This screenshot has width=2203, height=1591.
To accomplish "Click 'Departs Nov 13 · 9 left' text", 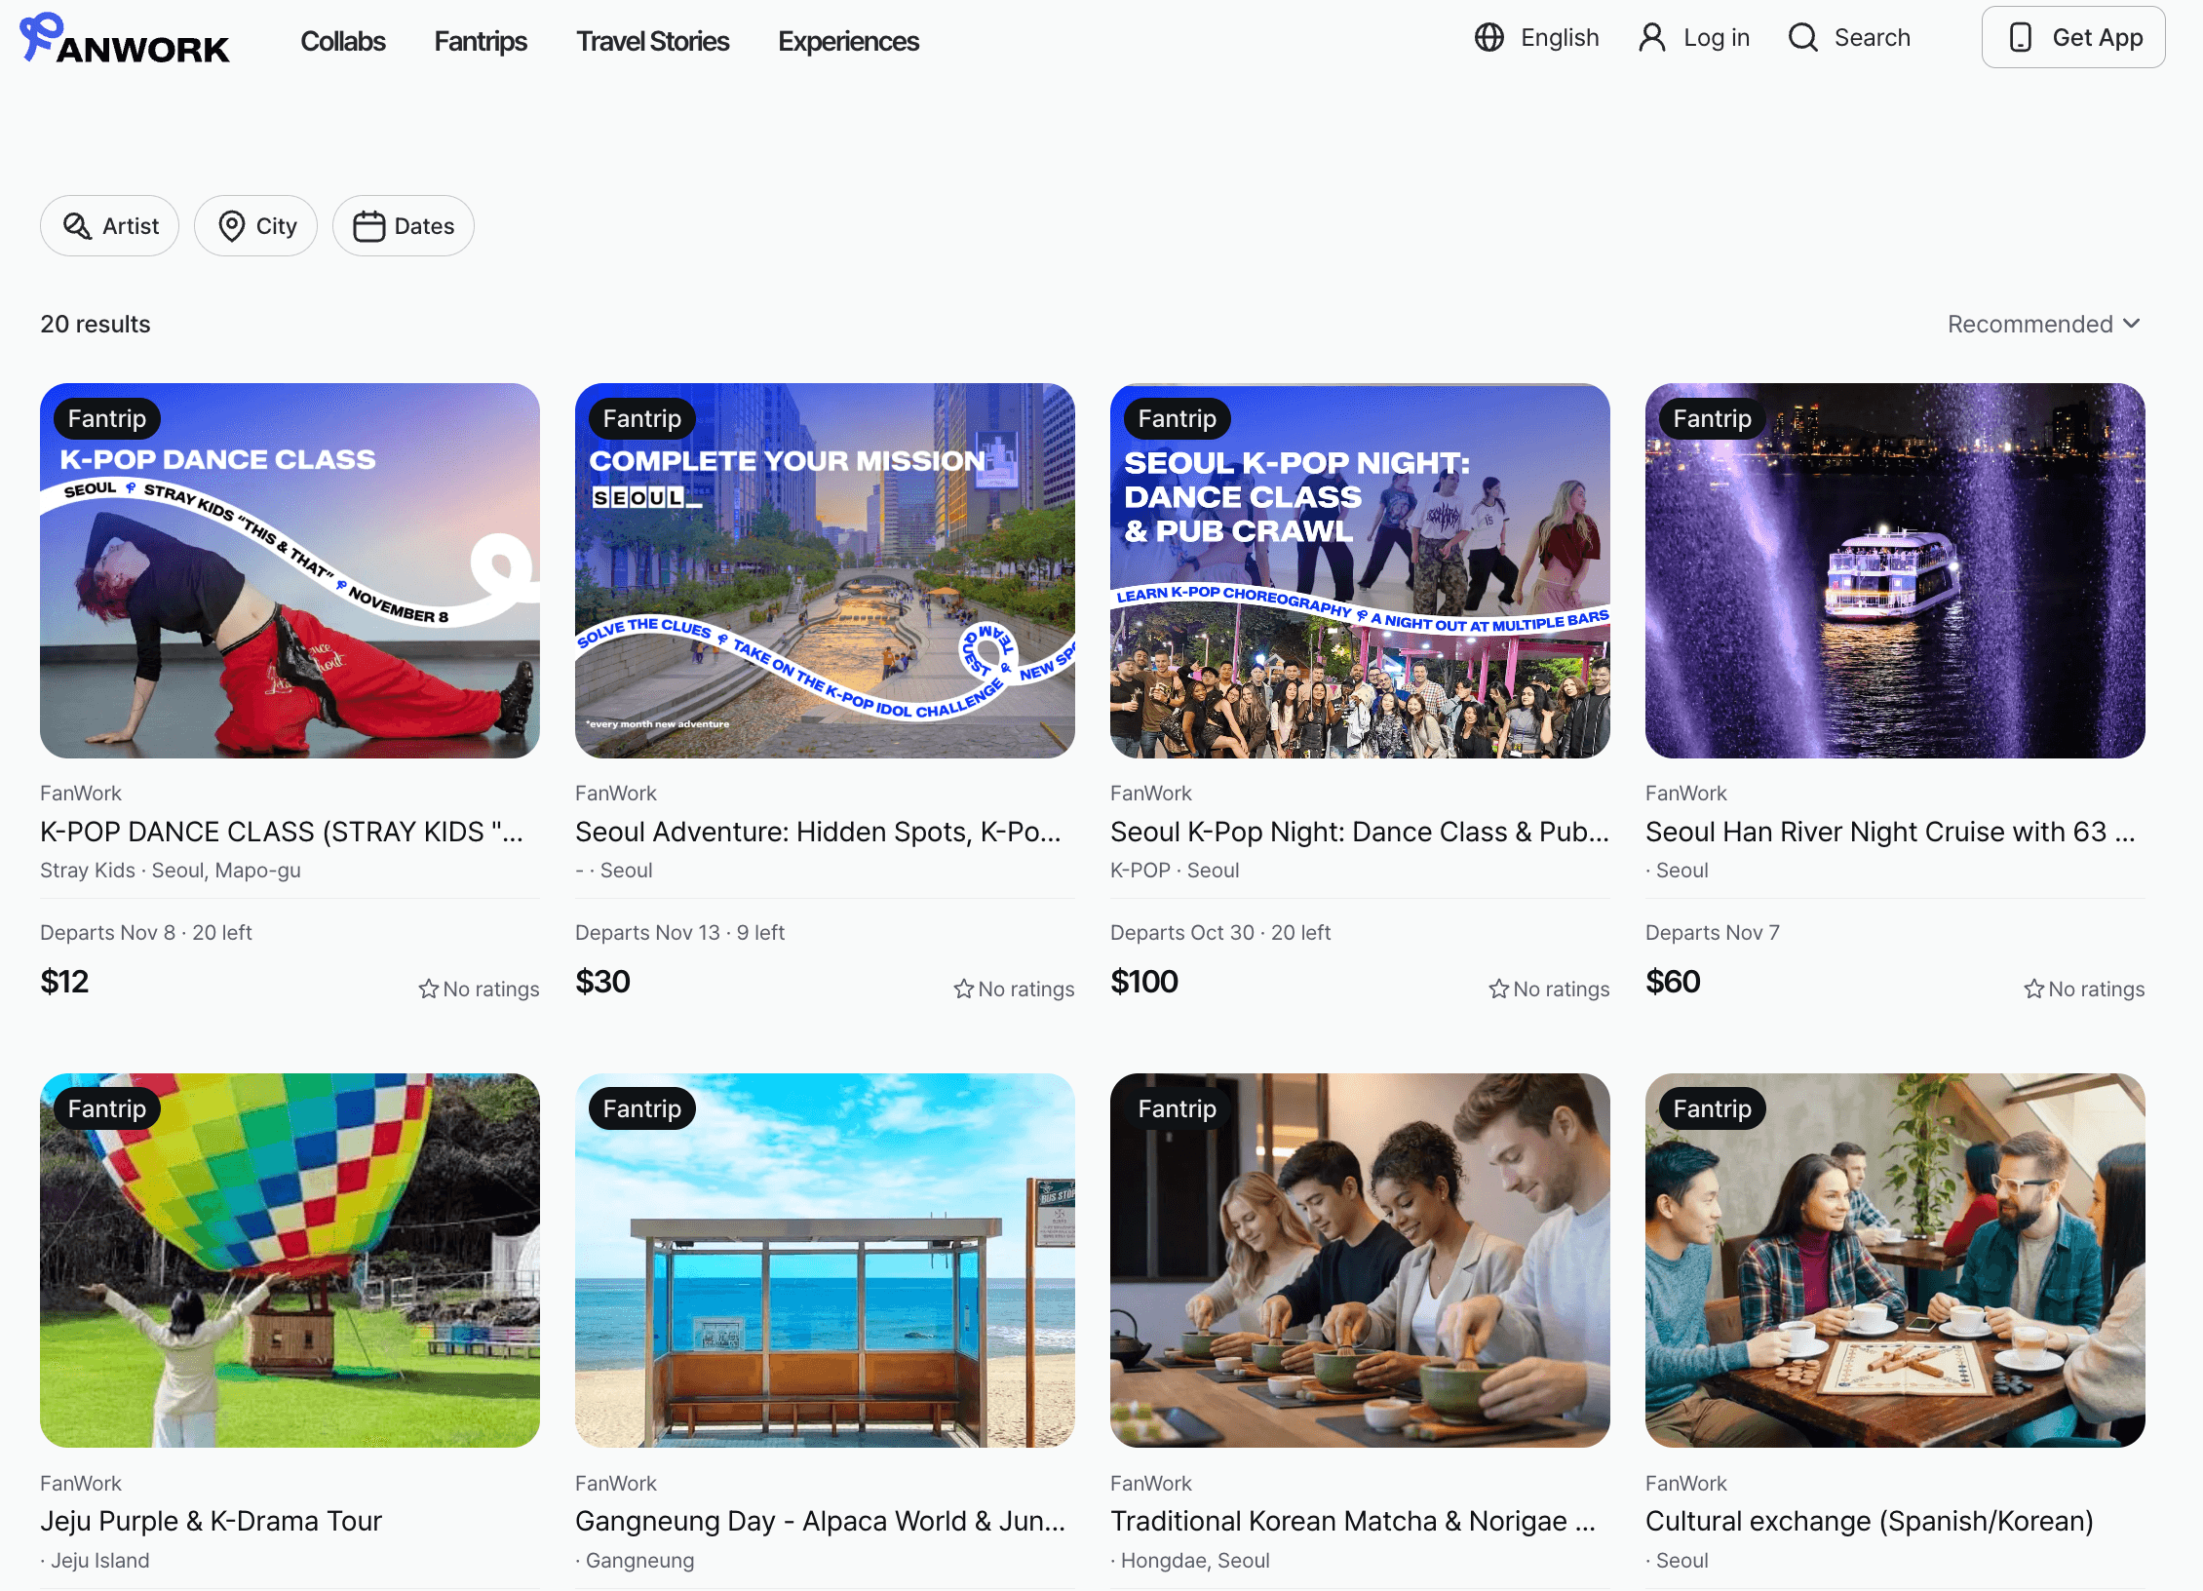I will coord(679,932).
